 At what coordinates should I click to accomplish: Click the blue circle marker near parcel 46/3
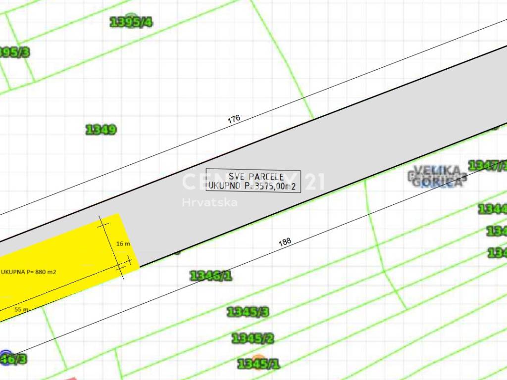5,355
